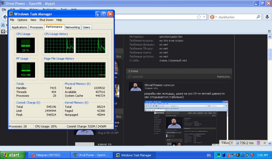Switch to the Processes tab
This screenshot has height=159, width=272.
click(36, 27)
